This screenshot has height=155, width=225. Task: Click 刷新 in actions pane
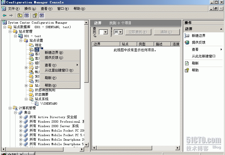click(x=195, y=63)
